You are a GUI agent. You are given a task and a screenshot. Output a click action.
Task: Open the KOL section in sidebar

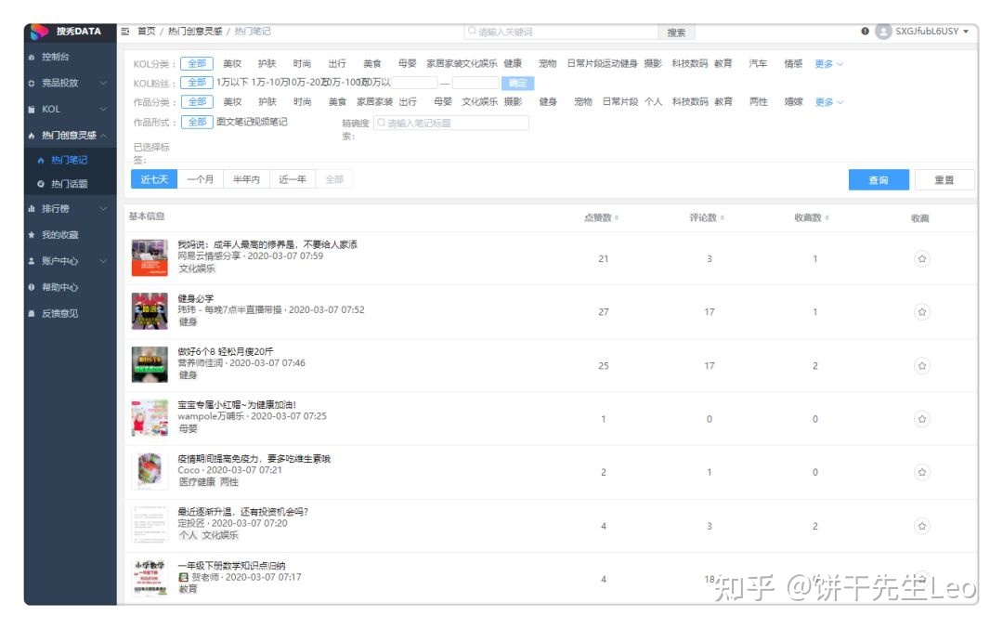pyautogui.click(x=51, y=108)
